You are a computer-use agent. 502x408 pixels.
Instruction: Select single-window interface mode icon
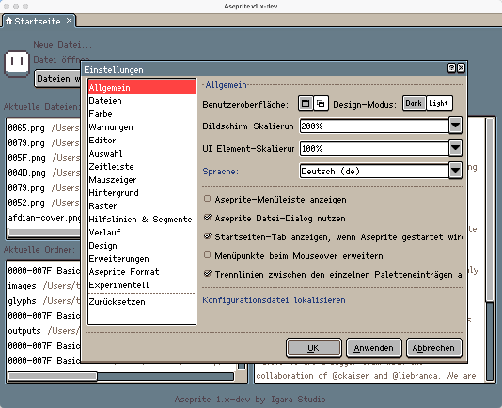pos(306,103)
